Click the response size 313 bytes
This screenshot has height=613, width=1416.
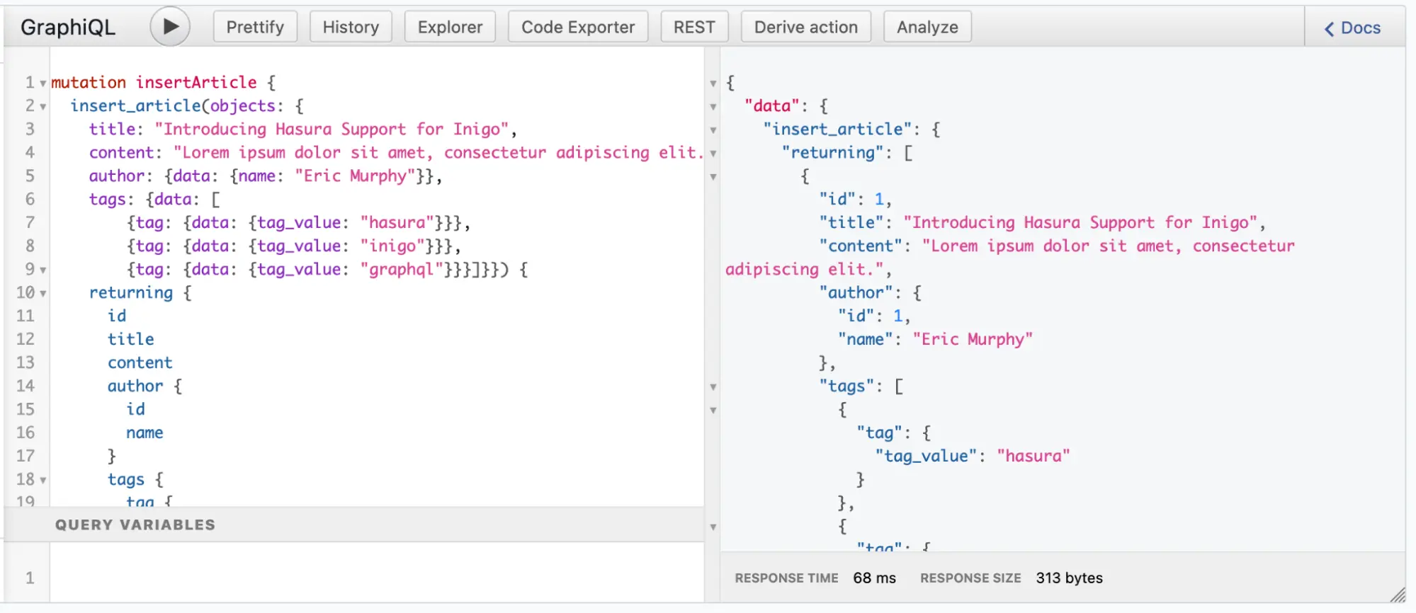tap(1069, 578)
